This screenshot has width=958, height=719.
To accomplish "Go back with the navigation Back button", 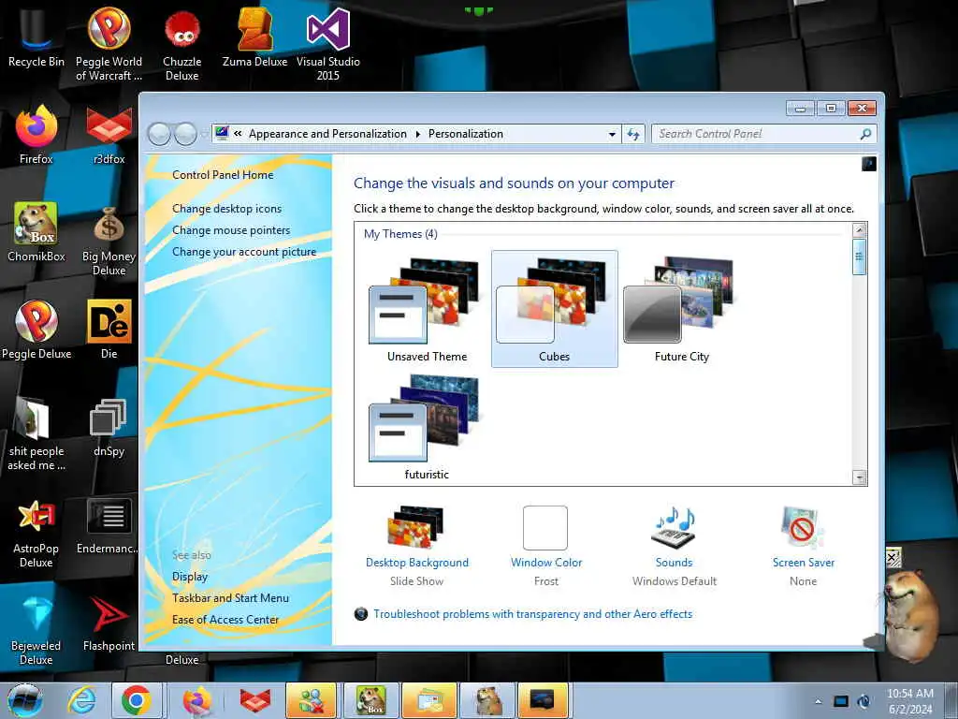I will pyautogui.click(x=159, y=133).
